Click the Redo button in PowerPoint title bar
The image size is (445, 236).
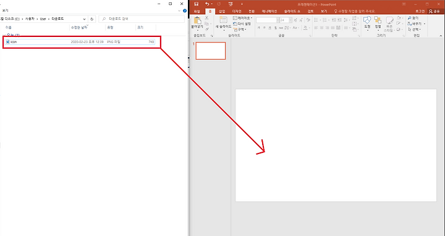click(x=219, y=4)
